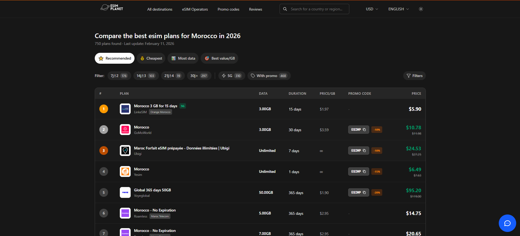Open the GoMoWorld Morocco plan
Viewport: 520px width, 236px height.
[x=142, y=127]
